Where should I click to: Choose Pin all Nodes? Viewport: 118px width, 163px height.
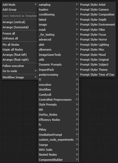click(x=20, y=45)
